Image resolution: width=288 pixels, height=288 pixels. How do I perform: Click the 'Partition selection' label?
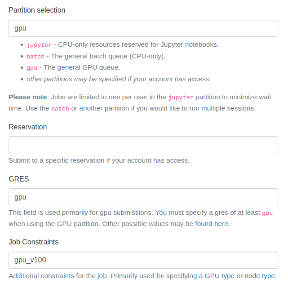[37, 10]
